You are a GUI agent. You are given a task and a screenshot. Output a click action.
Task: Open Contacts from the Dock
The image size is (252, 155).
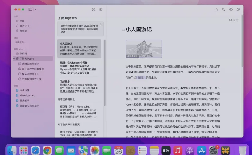pos(130,150)
